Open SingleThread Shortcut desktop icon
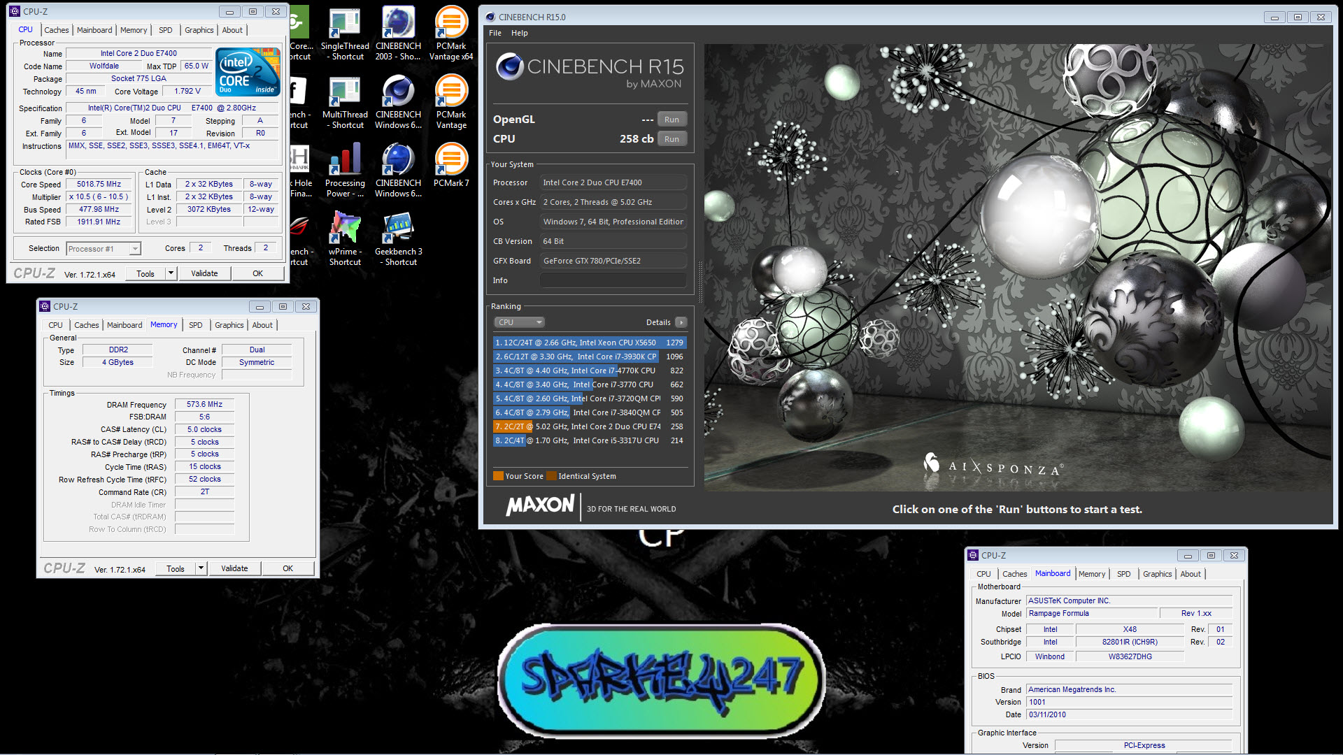 point(345,34)
